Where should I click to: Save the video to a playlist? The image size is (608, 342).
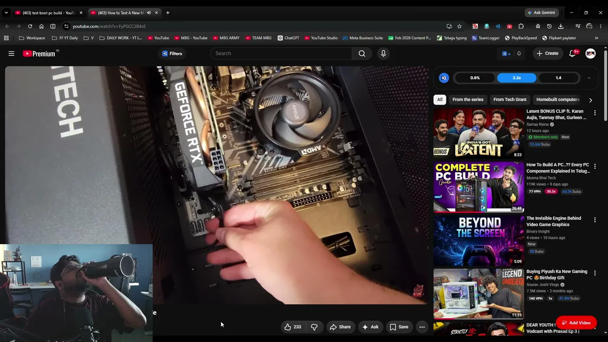tap(399, 327)
